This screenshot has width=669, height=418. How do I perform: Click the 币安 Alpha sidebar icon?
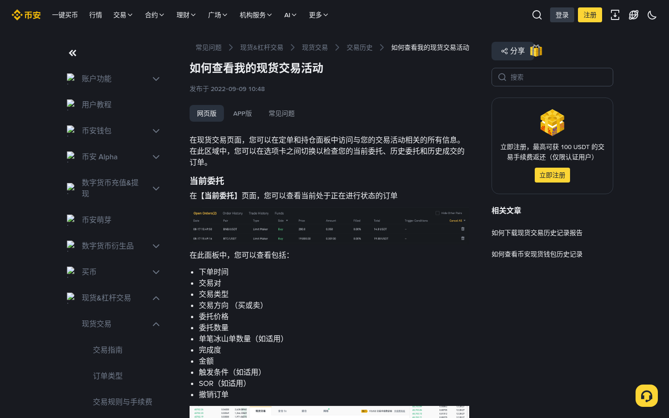(71, 157)
